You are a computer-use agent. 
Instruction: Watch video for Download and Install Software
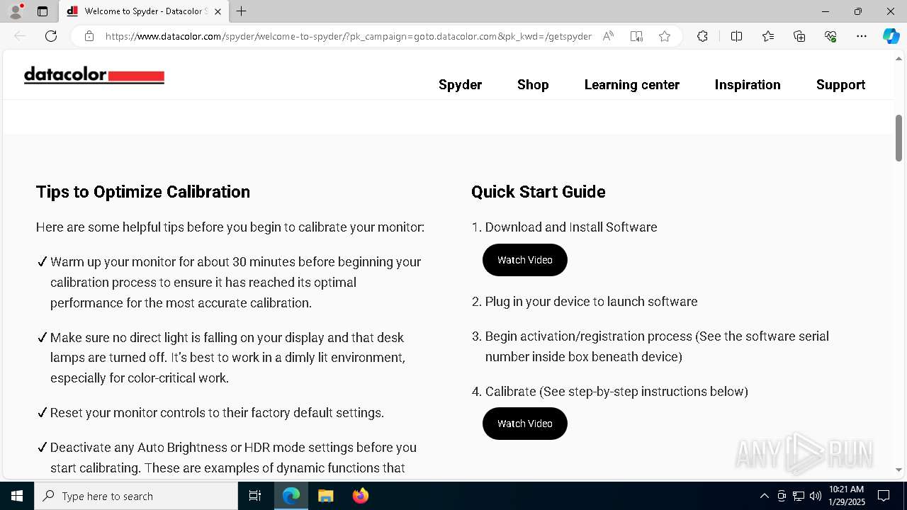pos(525,260)
